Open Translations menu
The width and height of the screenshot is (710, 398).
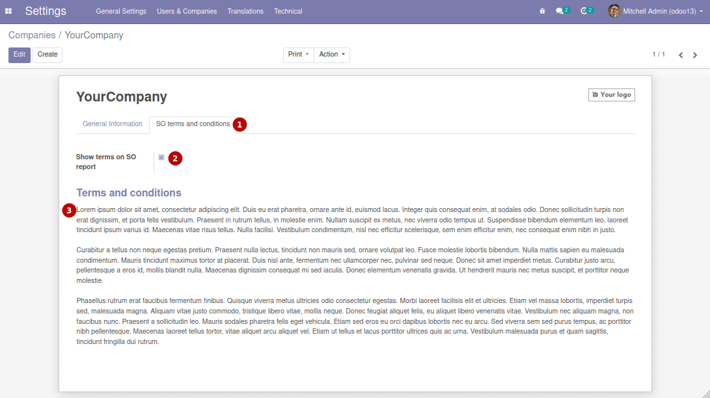pyautogui.click(x=245, y=11)
